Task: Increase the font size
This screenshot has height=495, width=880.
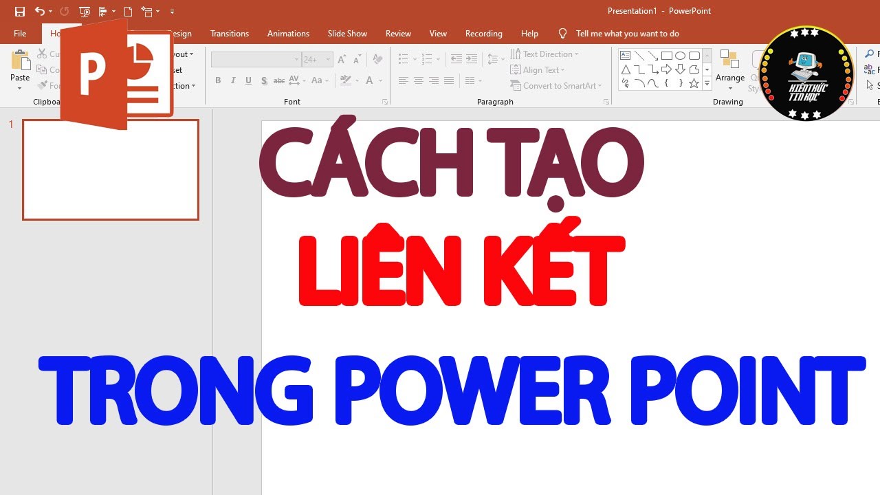Action: (343, 60)
